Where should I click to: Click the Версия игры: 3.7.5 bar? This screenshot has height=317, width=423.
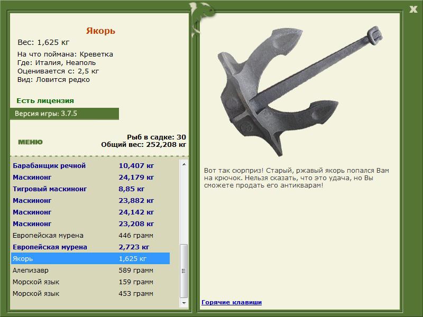[x=65, y=114]
